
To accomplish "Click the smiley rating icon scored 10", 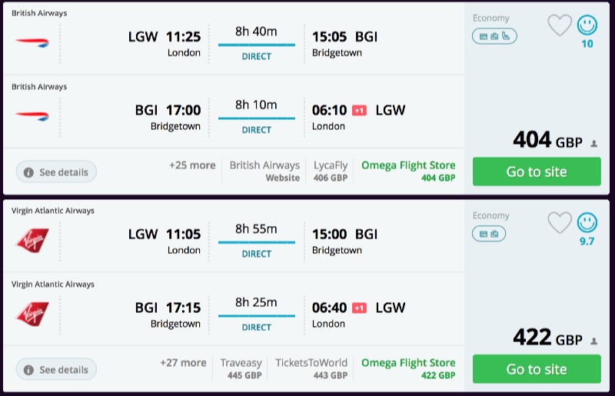I will pos(587,25).
